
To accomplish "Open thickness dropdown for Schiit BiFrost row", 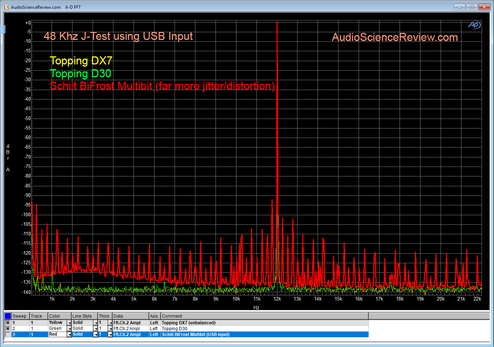I will click(110, 335).
